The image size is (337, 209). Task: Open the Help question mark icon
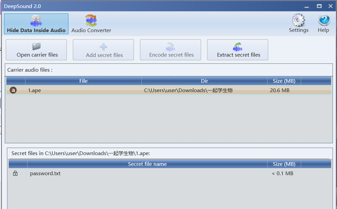tap(323, 23)
